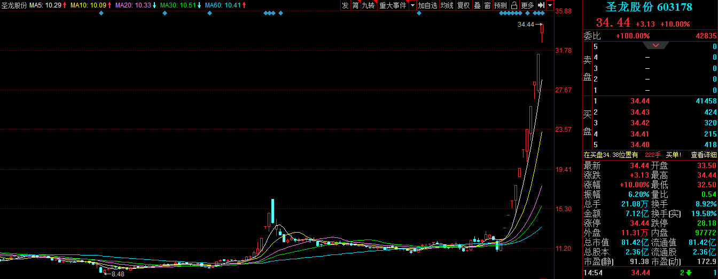Screen dimensions: 718x279
Task: Click the 发 icon button
Action: [x=345, y=5]
